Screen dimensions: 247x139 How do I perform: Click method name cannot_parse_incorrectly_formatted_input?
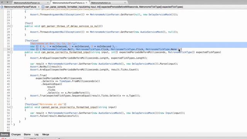point(69,107)
